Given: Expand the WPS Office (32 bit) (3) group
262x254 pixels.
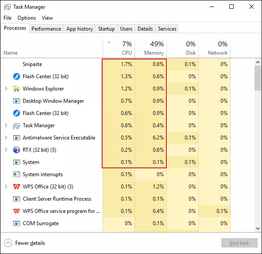Looking at the screenshot, I should (x=6, y=186).
